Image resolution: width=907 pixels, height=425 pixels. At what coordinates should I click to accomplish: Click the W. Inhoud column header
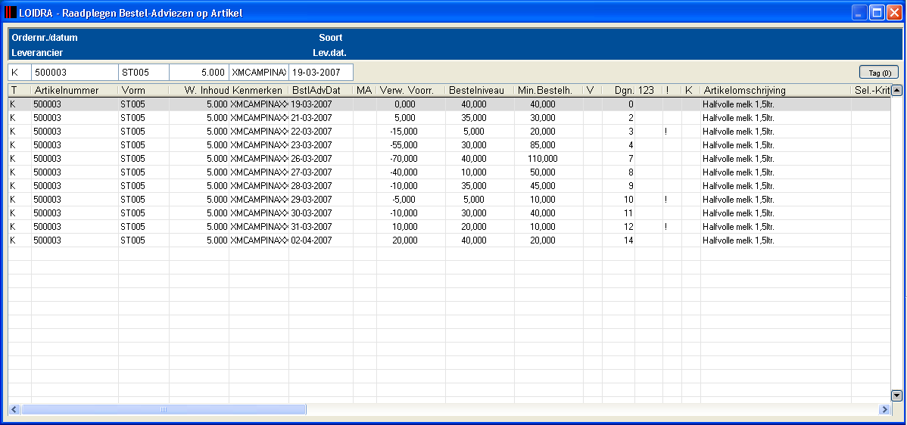(x=199, y=91)
